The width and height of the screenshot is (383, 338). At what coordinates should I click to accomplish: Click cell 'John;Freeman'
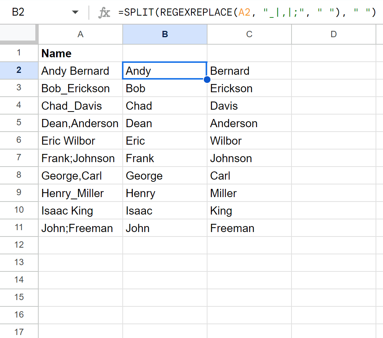click(80, 228)
